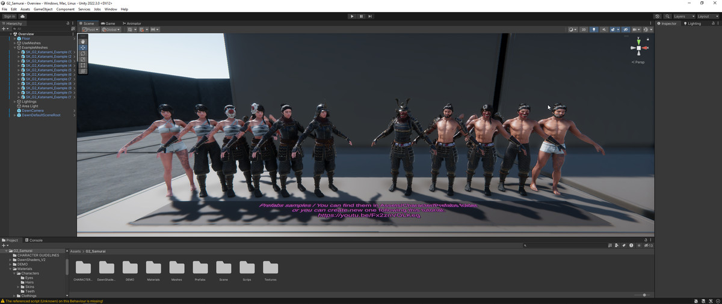Open Gizmos dropdown arrow

(652, 29)
